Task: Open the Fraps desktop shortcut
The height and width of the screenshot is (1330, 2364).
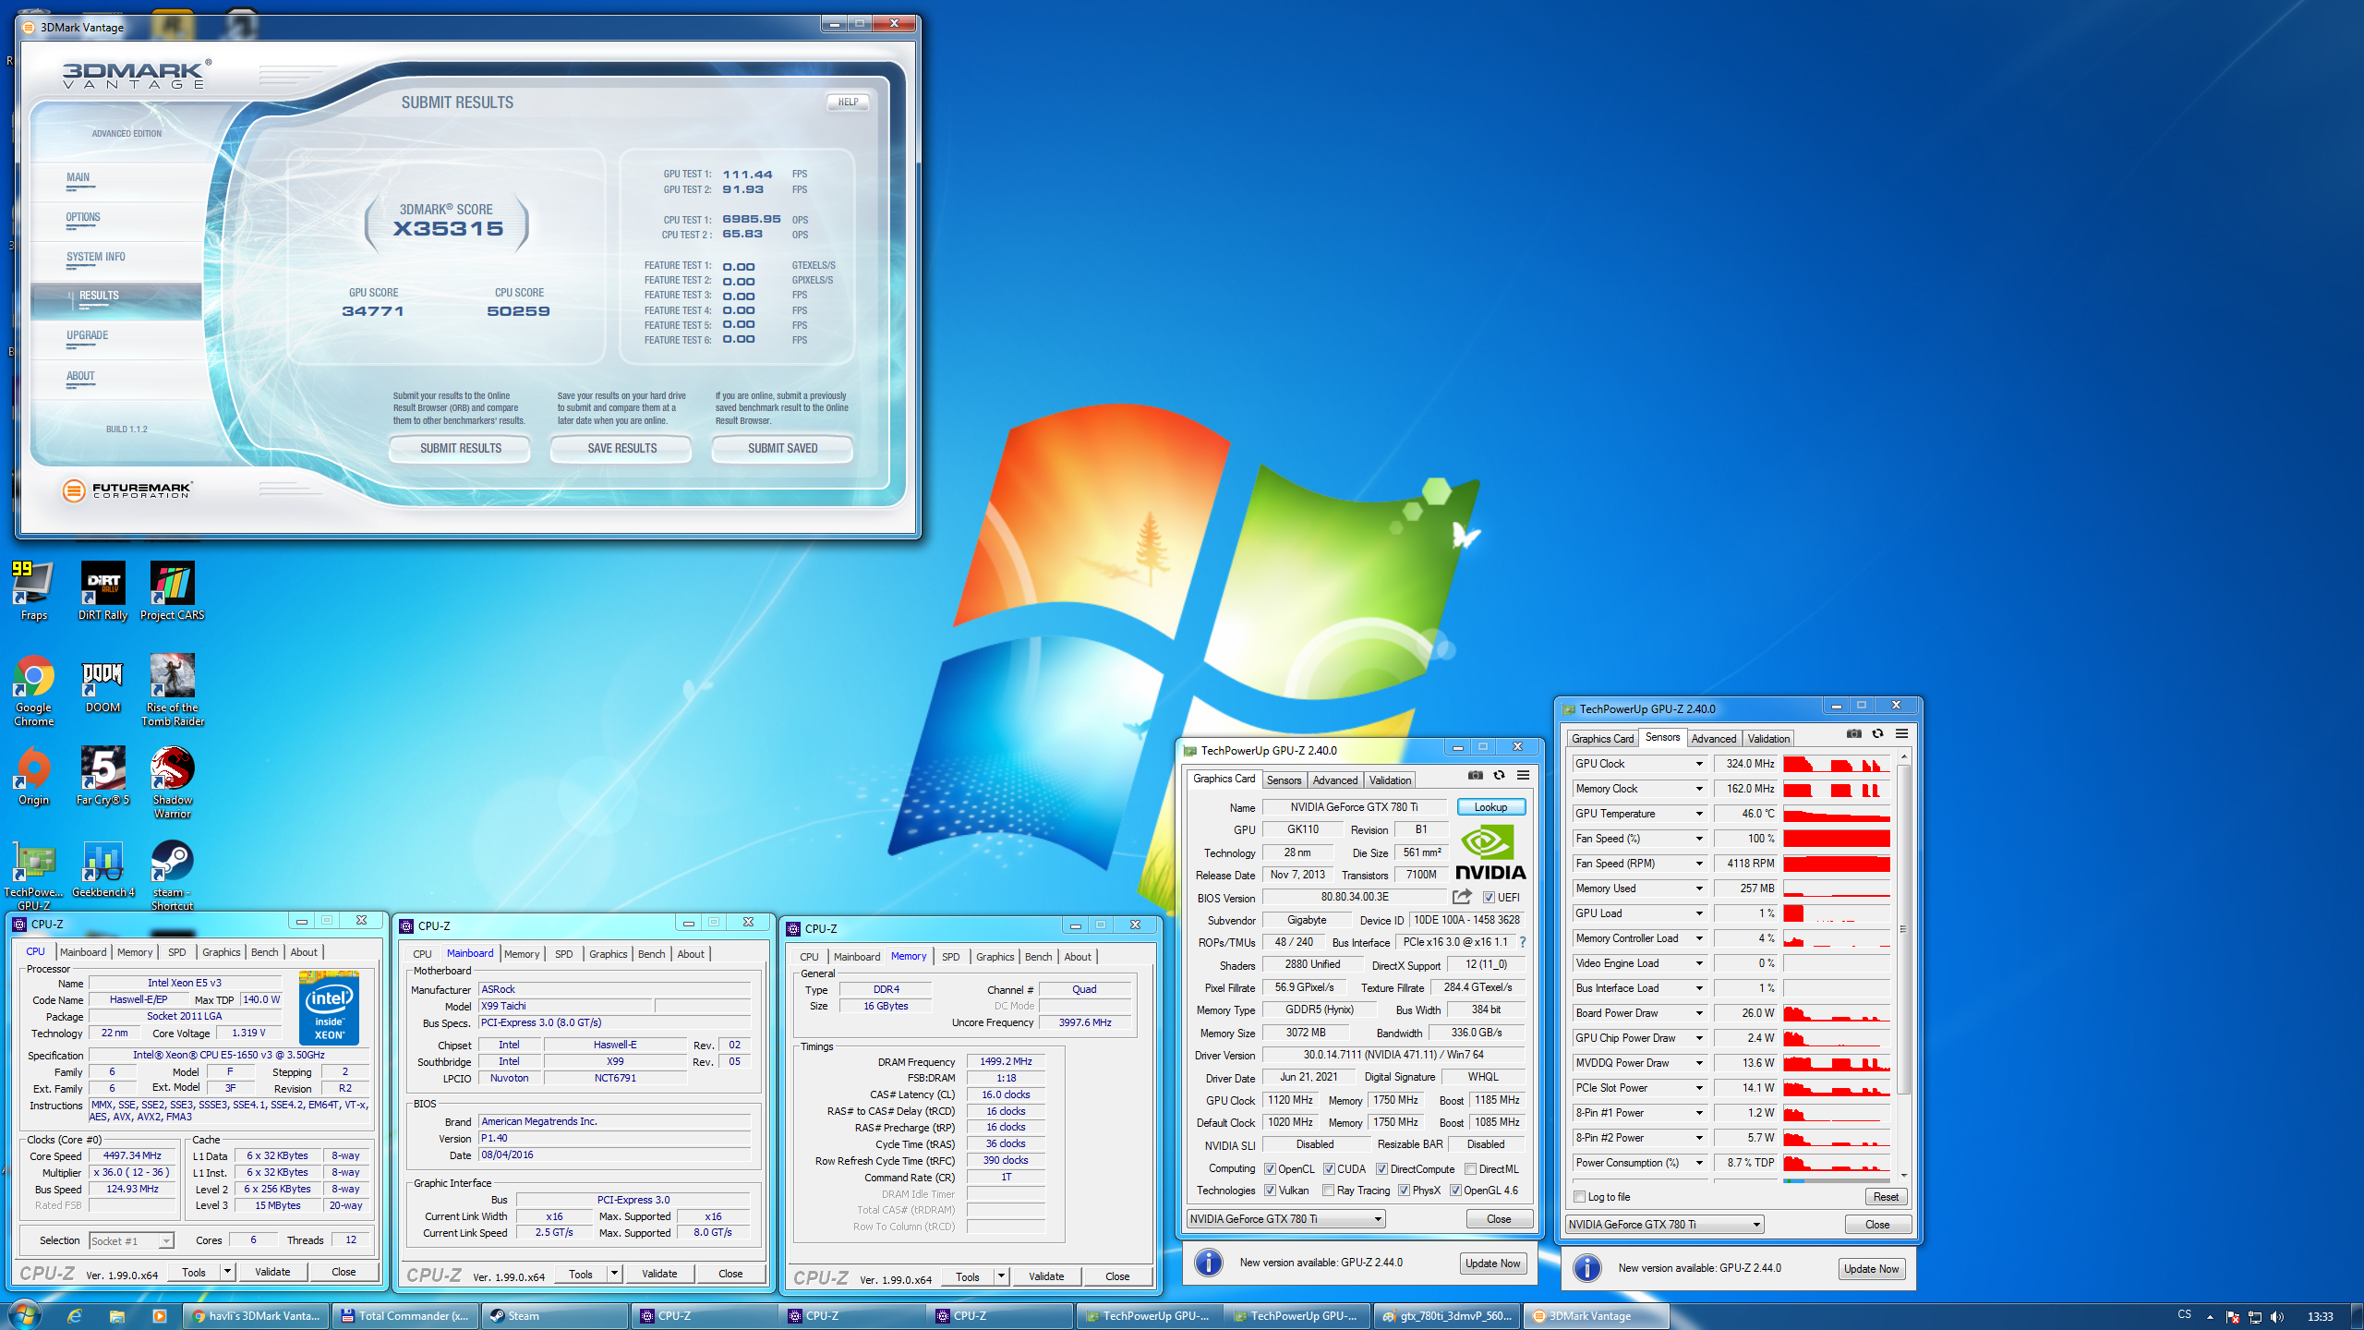Action: point(33,591)
